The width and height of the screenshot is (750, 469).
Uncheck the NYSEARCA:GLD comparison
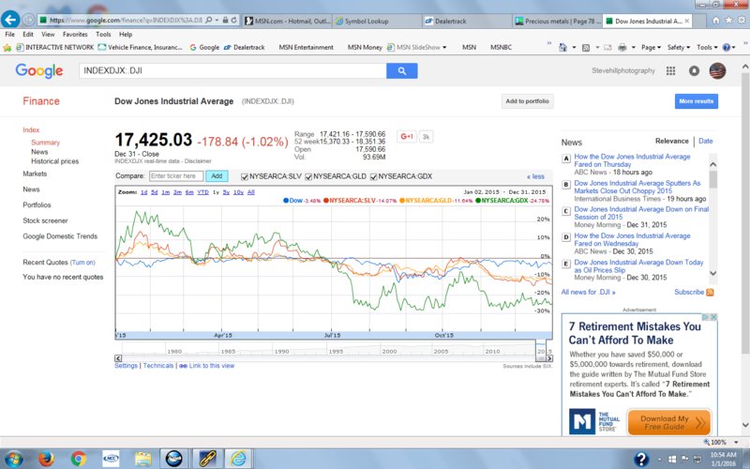pos(308,176)
